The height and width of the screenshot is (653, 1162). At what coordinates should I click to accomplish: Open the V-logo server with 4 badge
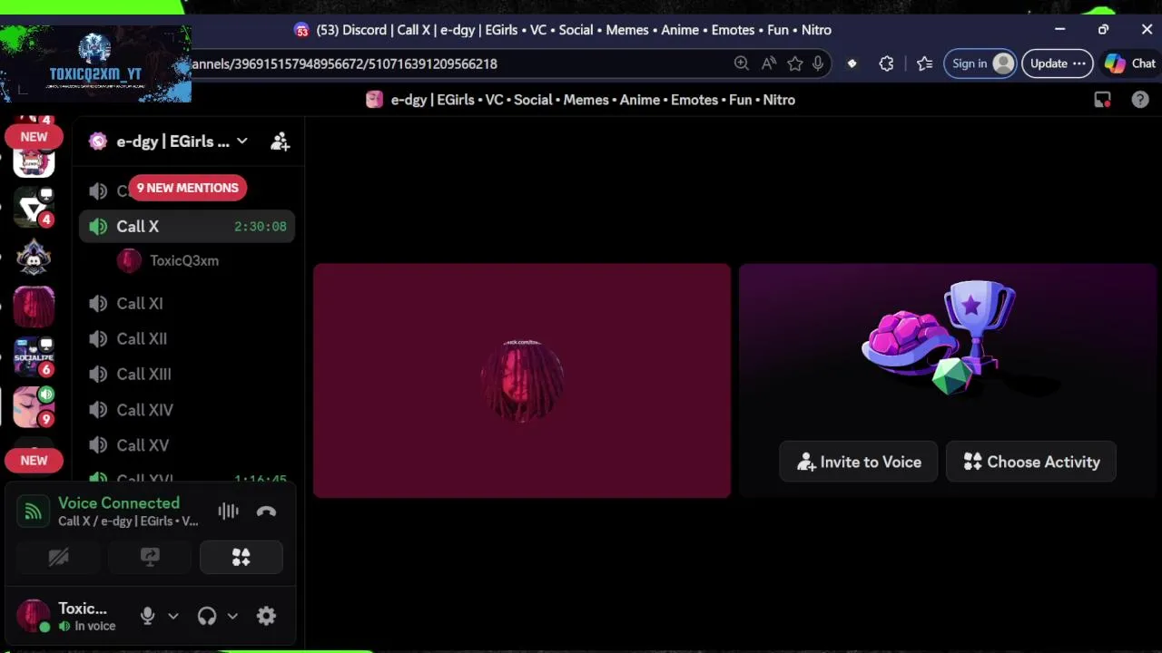point(34,208)
